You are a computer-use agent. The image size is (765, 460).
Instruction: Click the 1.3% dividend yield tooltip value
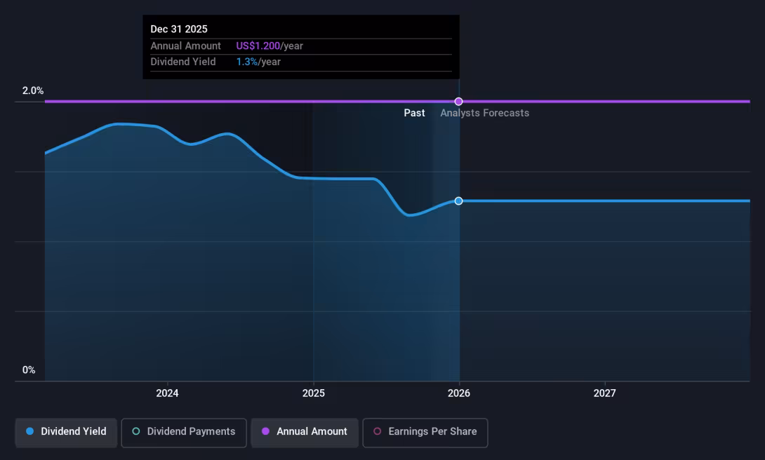tap(247, 62)
